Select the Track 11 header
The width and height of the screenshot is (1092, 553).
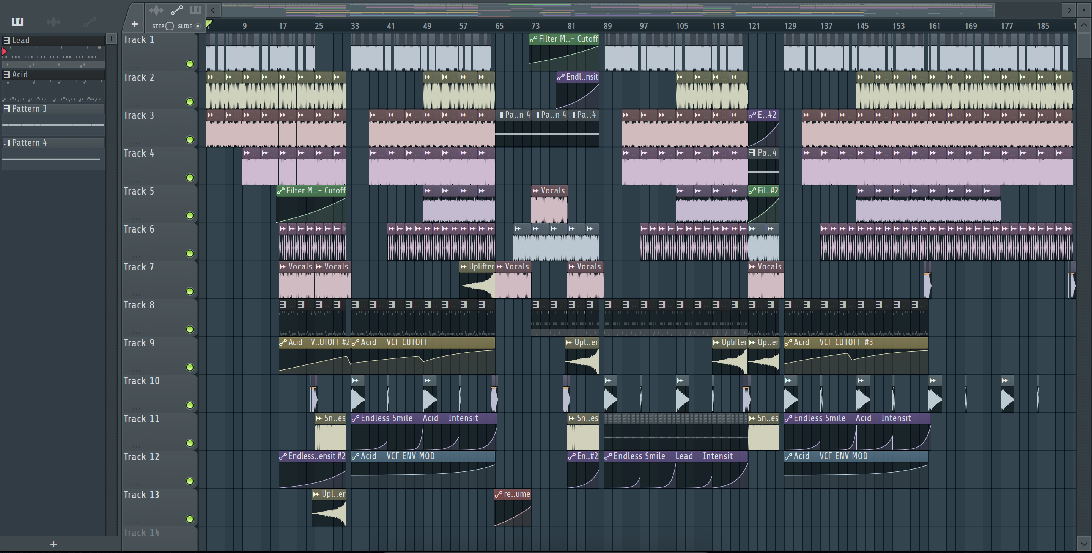(x=160, y=431)
